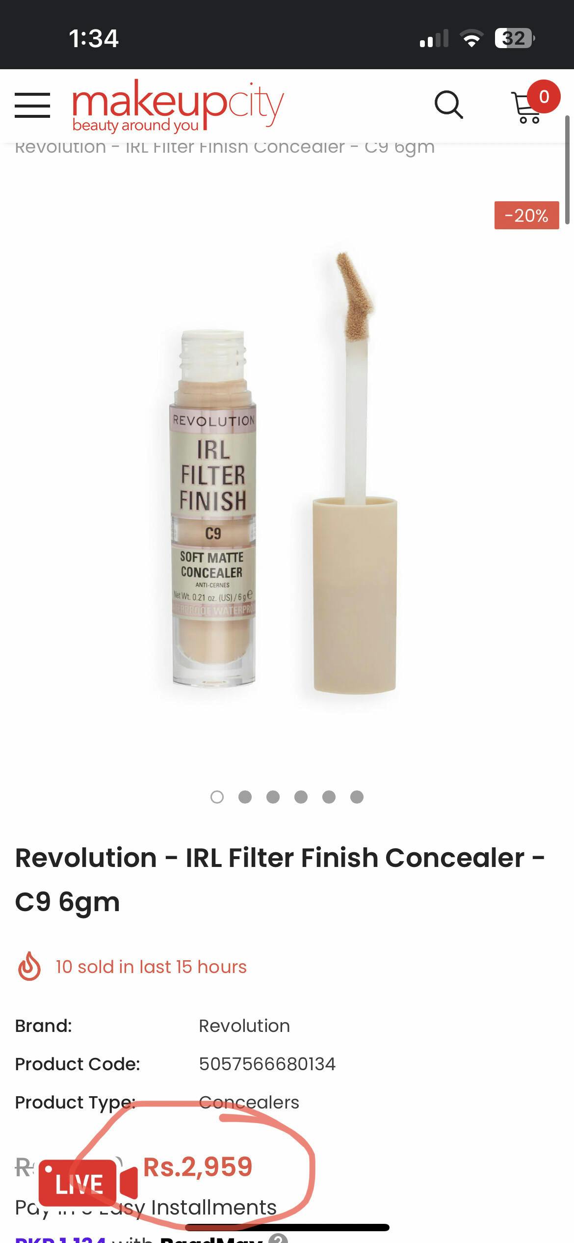Open the Concealers product type link
The image size is (574, 1243).
249,1102
